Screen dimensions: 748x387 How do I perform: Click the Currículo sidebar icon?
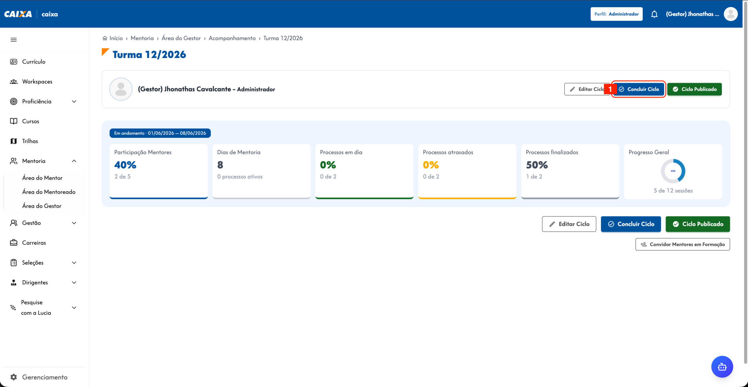point(13,62)
